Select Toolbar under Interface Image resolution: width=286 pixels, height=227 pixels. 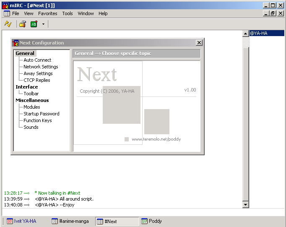(31, 94)
